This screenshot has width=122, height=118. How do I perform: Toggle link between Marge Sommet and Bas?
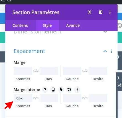[36, 71]
